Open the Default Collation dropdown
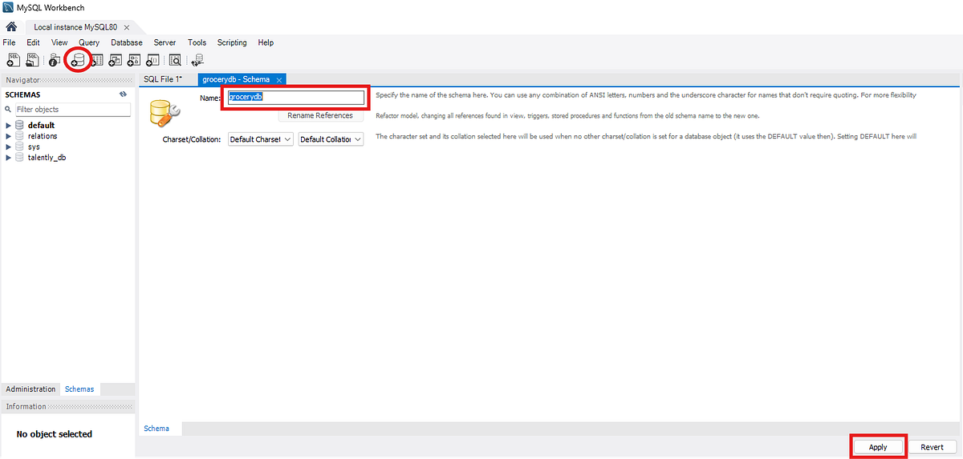Image resolution: width=963 pixels, height=459 pixels. pyautogui.click(x=331, y=139)
